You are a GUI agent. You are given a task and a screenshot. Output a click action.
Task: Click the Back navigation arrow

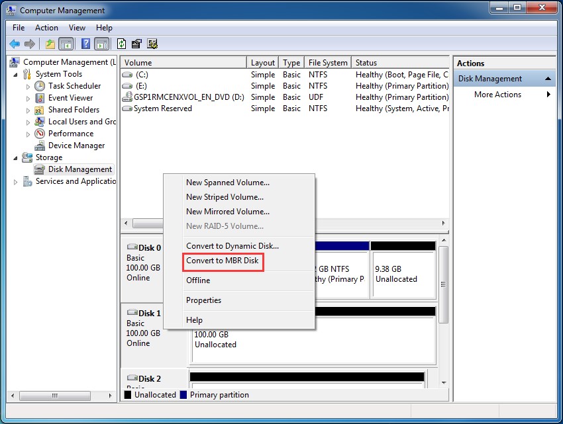pos(14,44)
